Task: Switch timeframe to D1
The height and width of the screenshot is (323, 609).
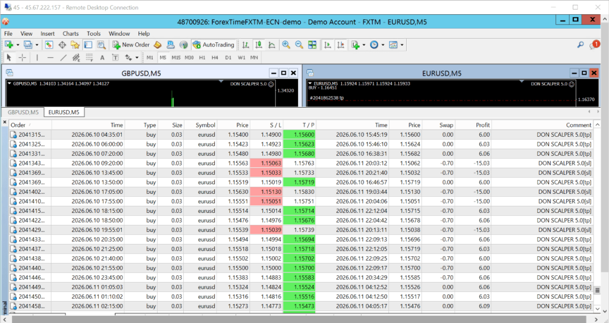Action: 228,58
